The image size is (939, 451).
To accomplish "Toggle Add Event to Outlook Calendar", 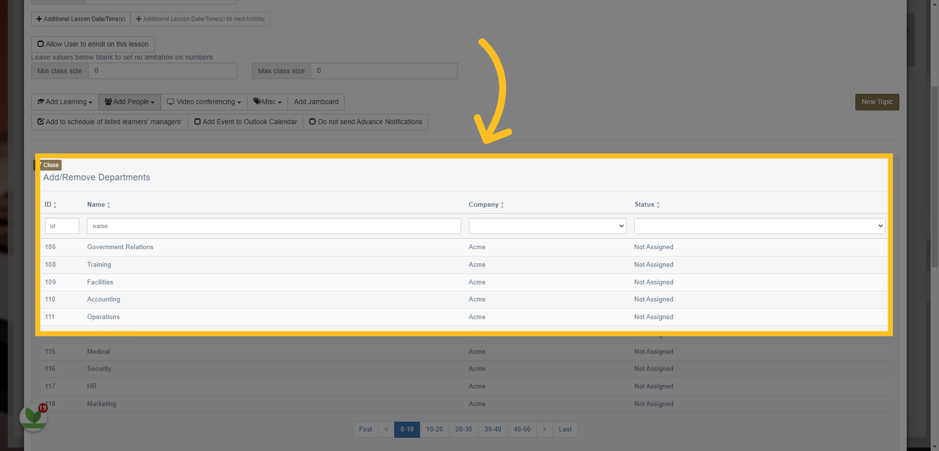I will 246,122.
